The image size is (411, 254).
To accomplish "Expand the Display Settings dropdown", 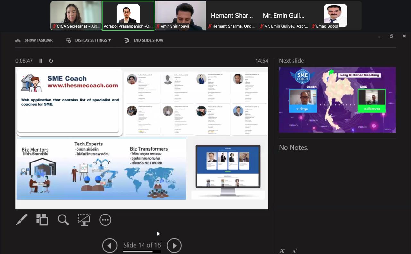I will 89,40.
